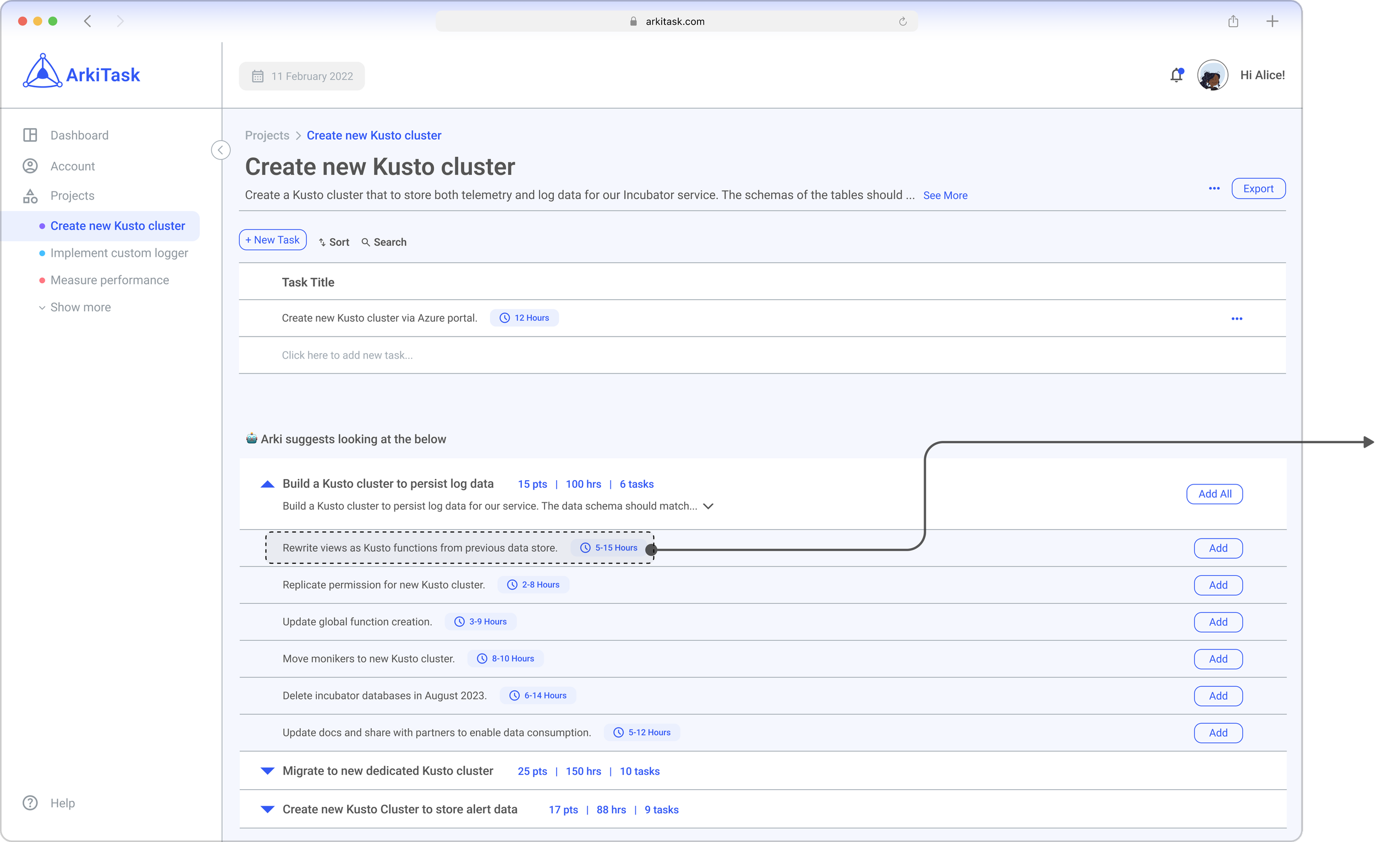1375x842 pixels.
Task: Open project three-dot options menu
Action: pyautogui.click(x=1214, y=189)
